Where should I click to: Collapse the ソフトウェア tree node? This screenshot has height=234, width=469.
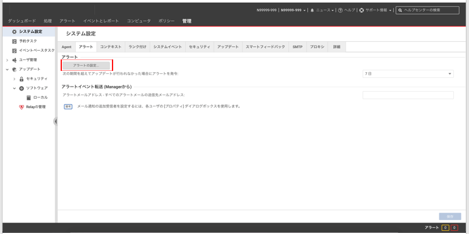click(x=14, y=89)
